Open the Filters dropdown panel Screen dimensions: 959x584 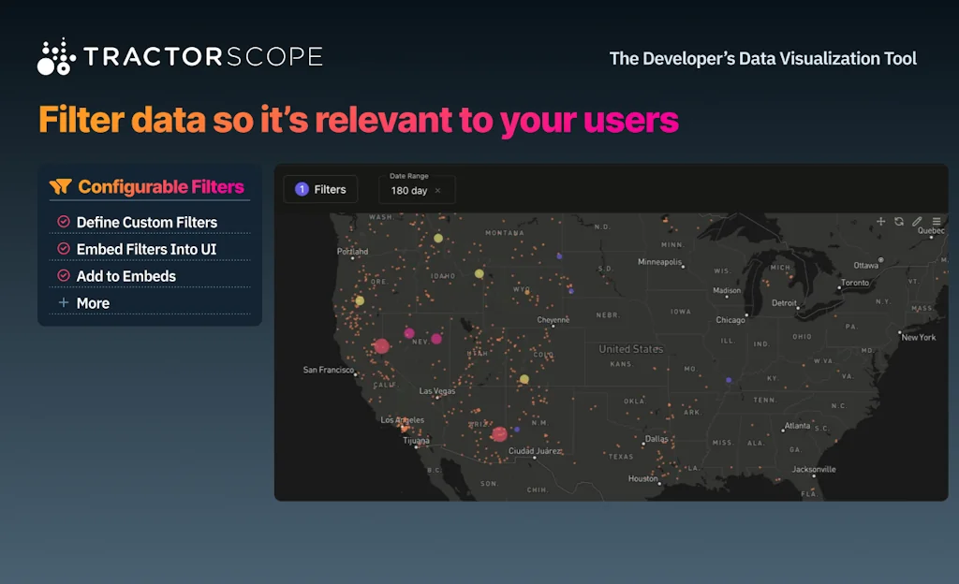(320, 189)
